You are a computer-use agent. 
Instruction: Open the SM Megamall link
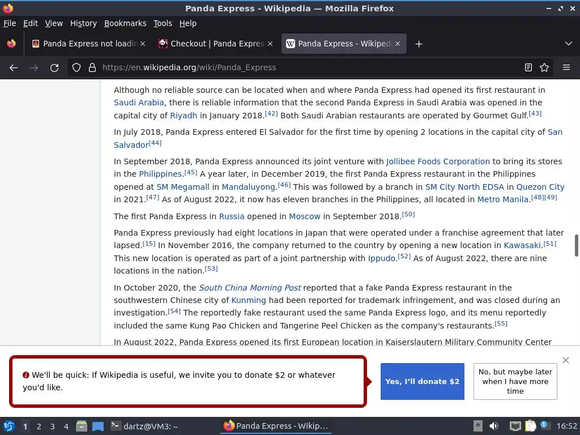click(x=183, y=187)
